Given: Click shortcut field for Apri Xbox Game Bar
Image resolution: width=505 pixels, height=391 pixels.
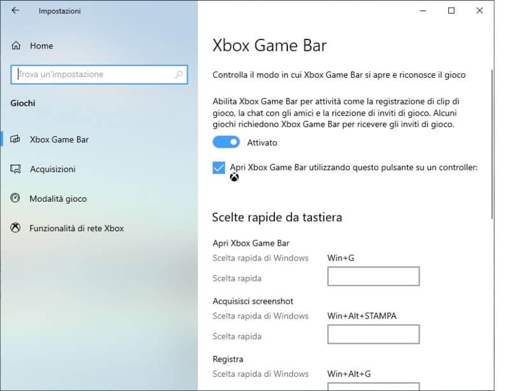Looking at the screenshot, I should tap(373, 276).
